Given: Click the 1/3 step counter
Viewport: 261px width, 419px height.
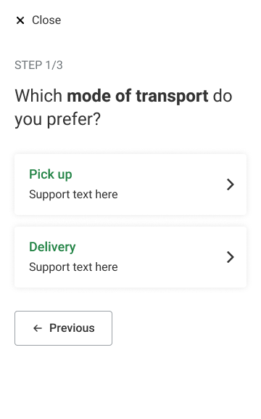Looking at the screenshot, I should [54, 65].
